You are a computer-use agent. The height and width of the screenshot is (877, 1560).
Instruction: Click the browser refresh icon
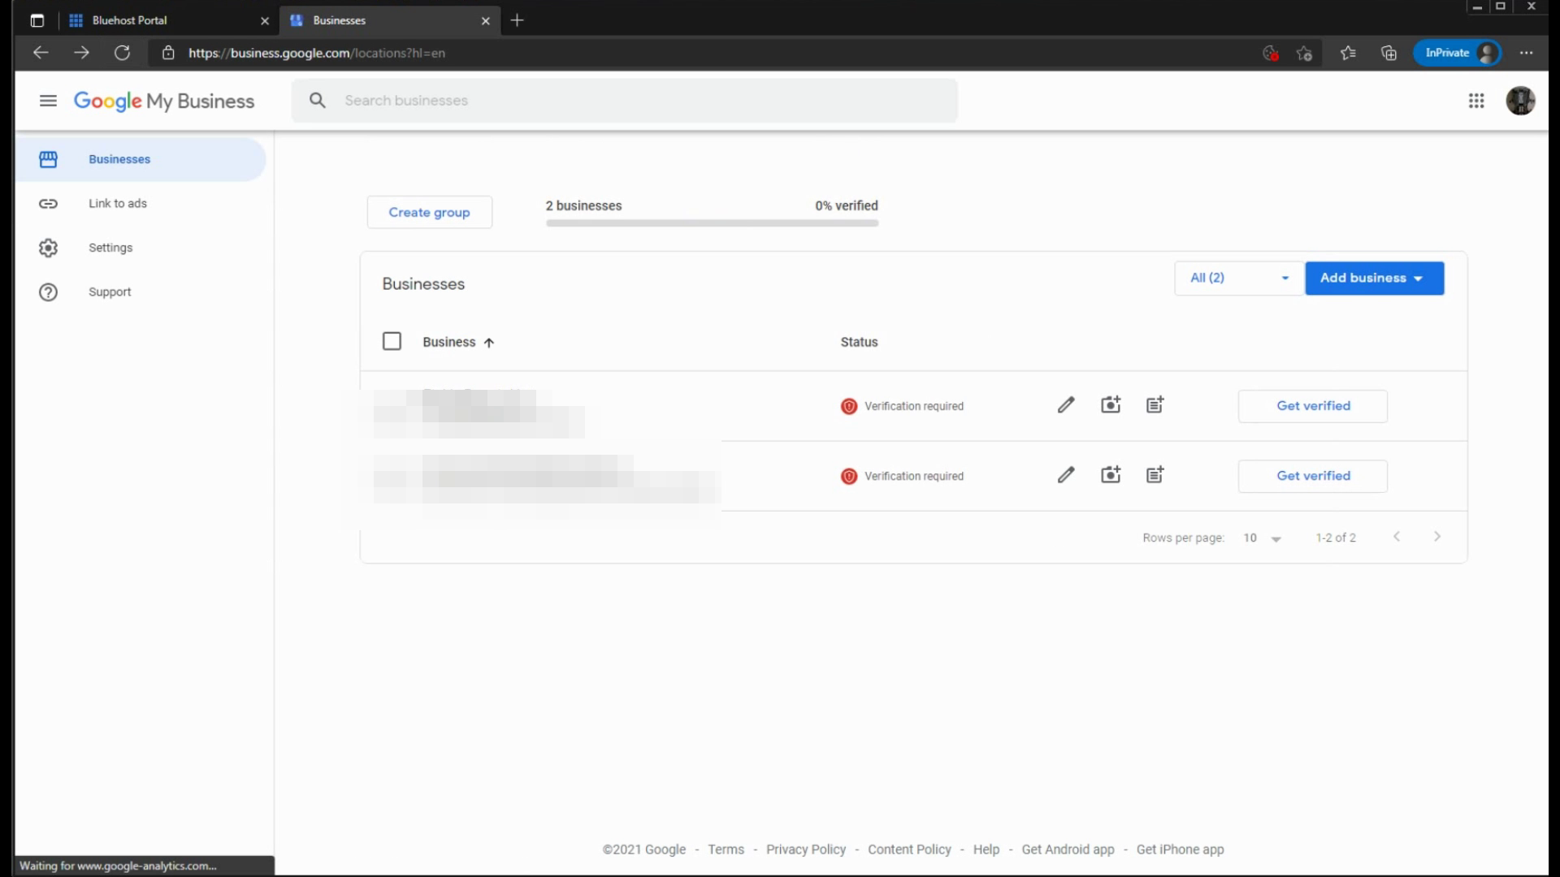click(x=122, y=53)
